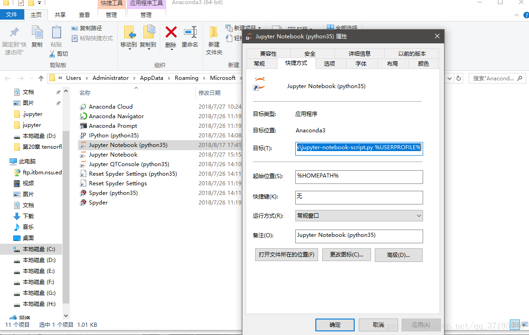Select 'Reset Spyder Settings (python35)' file
Image resolution: width=529 pixels, height=335 pixels.
(132, 174)
